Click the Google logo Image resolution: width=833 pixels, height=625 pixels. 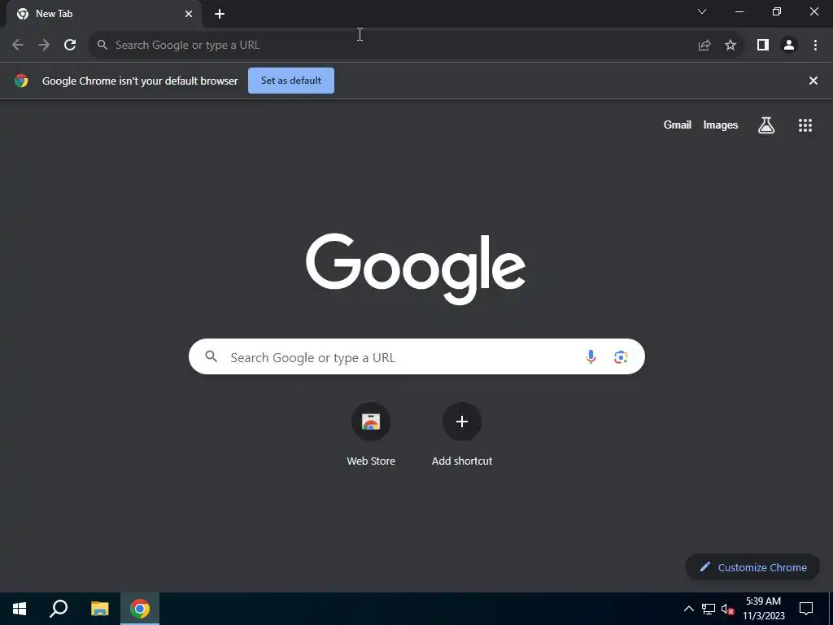click(416, 269)
